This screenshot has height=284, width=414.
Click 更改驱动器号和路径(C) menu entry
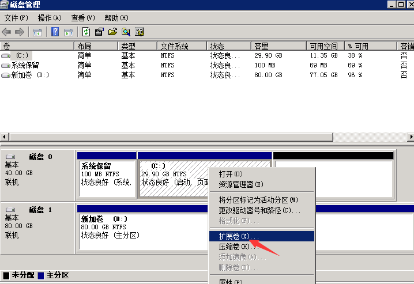(x=259, y=210)
